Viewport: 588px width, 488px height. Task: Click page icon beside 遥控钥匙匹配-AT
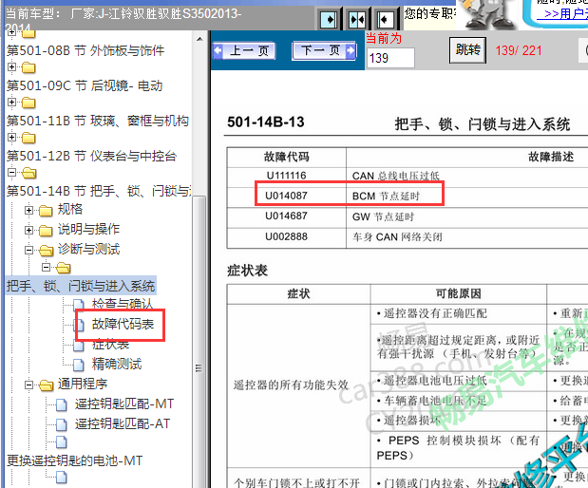point(61,424)
